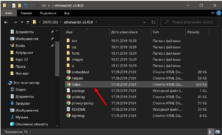Viewport: 222px width, 135px height.
Task: Open recent locations dropdown arrow
Action: point(21,22)
